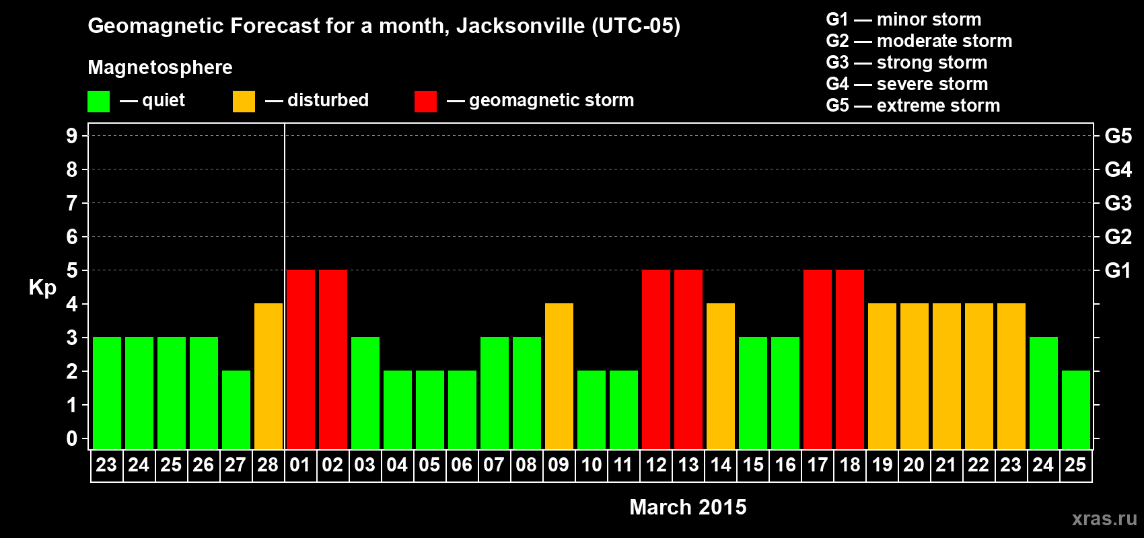The height and width of the screenshot is (538, 1144).
Task: Click the red bar for March 02
Action: 333,359
